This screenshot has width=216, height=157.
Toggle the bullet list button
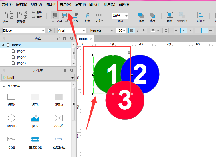pos(165,30)
